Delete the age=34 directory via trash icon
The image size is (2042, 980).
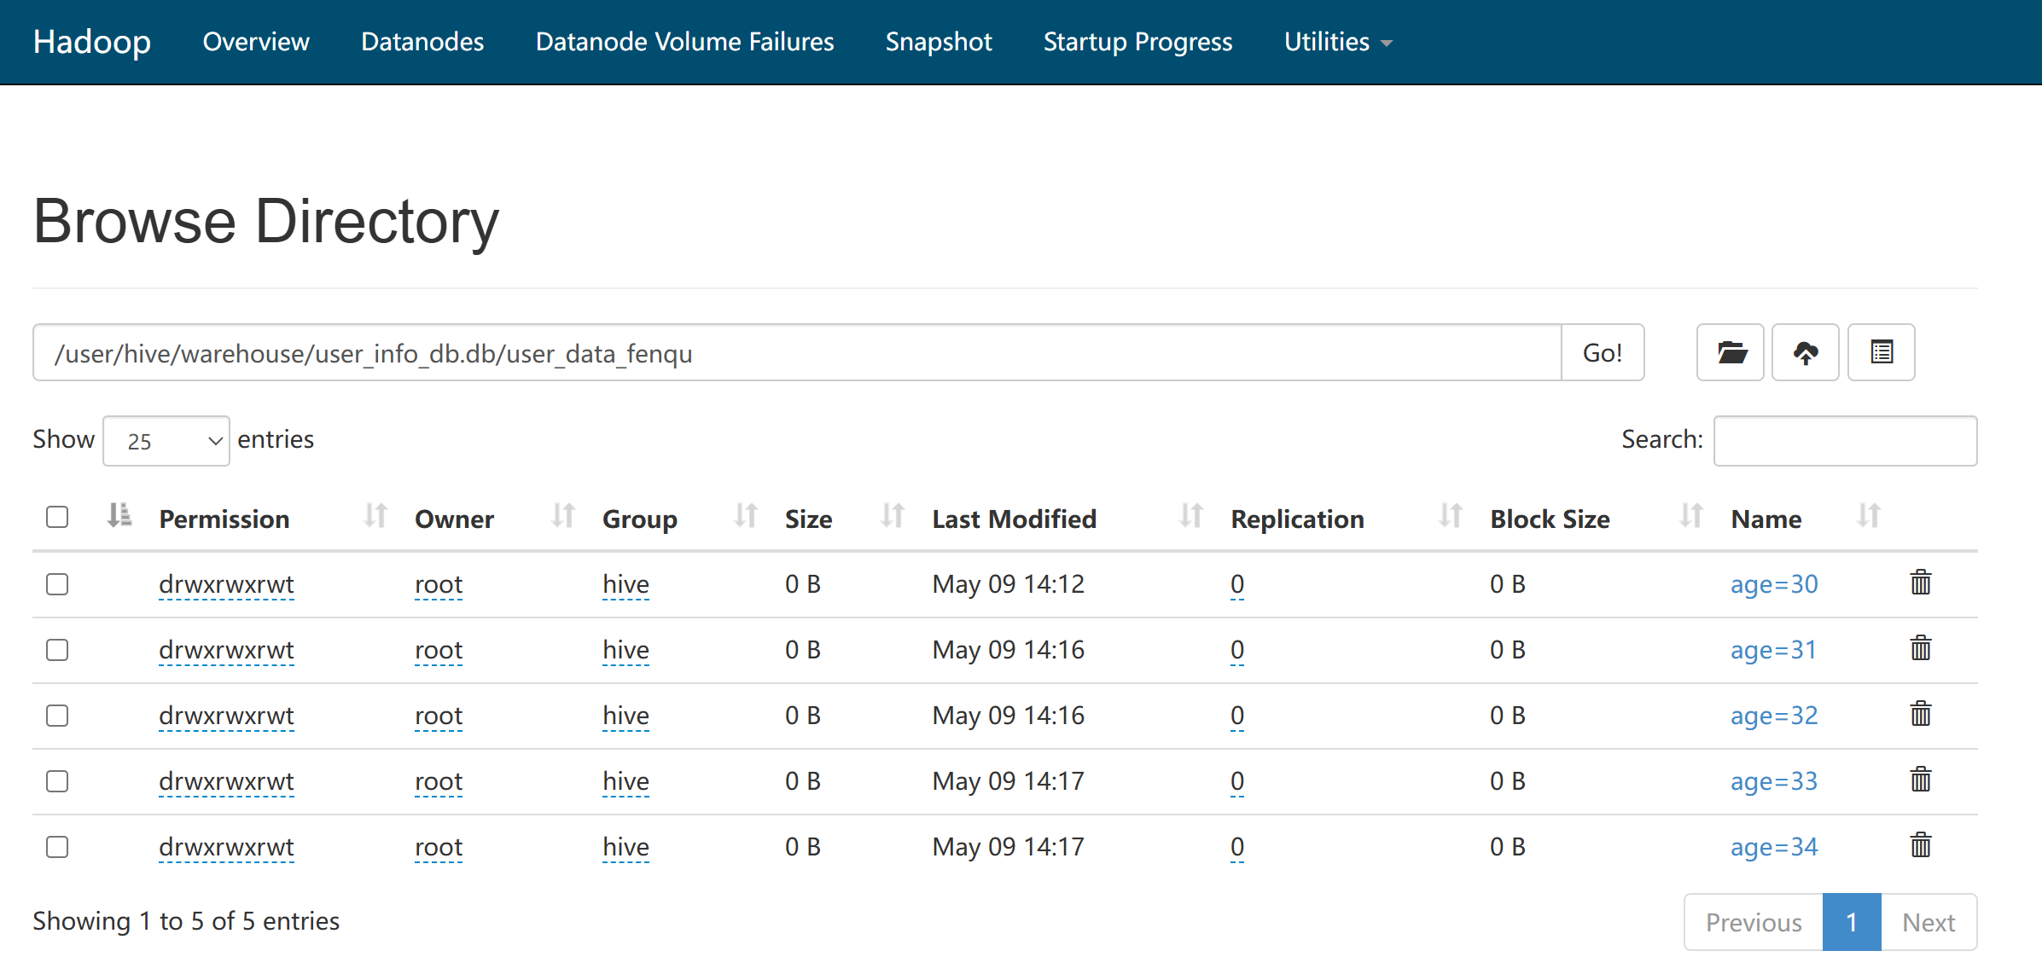1920,846
